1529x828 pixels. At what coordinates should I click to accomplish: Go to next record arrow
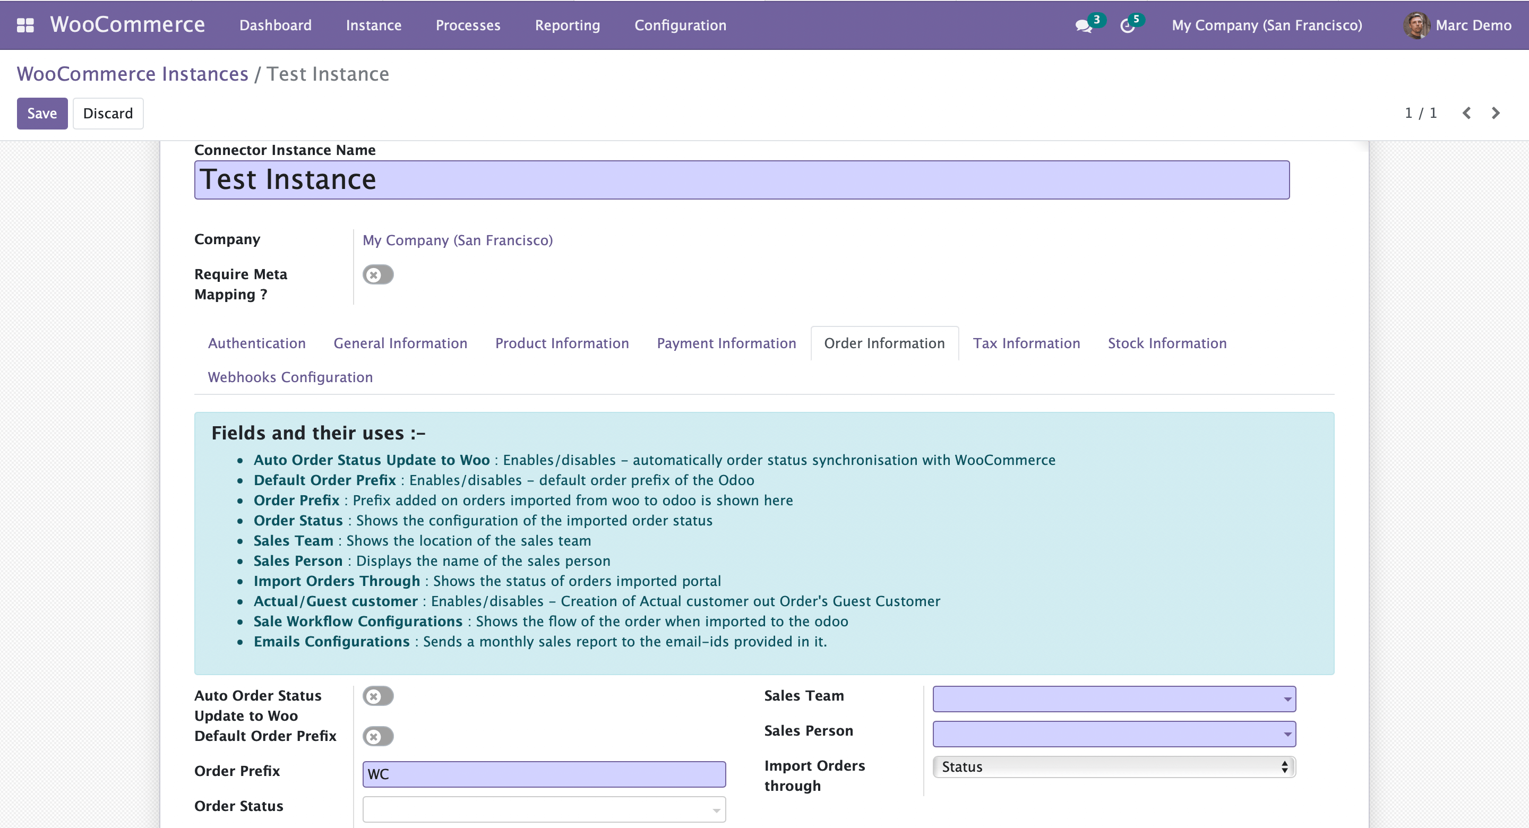pyautogui.click(x=1496, y=113)
